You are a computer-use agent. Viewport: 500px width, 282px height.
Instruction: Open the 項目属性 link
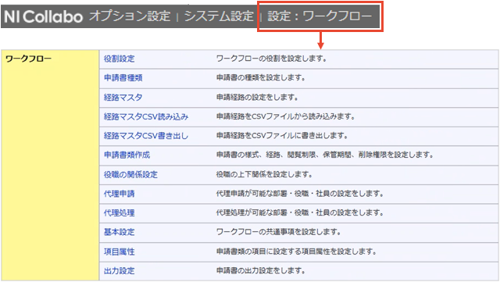point(120,252)
